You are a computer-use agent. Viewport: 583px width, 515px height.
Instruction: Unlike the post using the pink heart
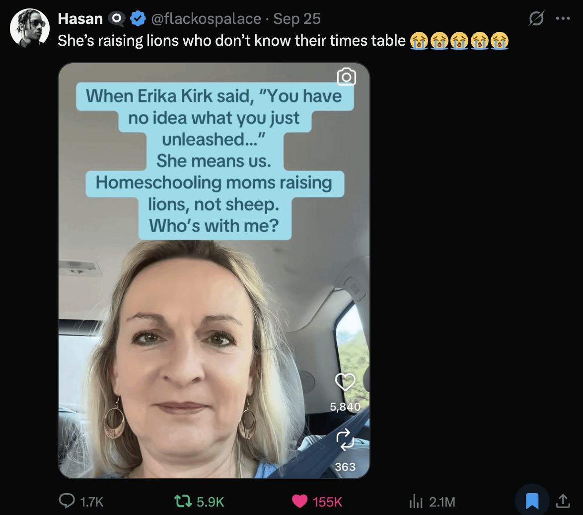[x=300, y=501]
